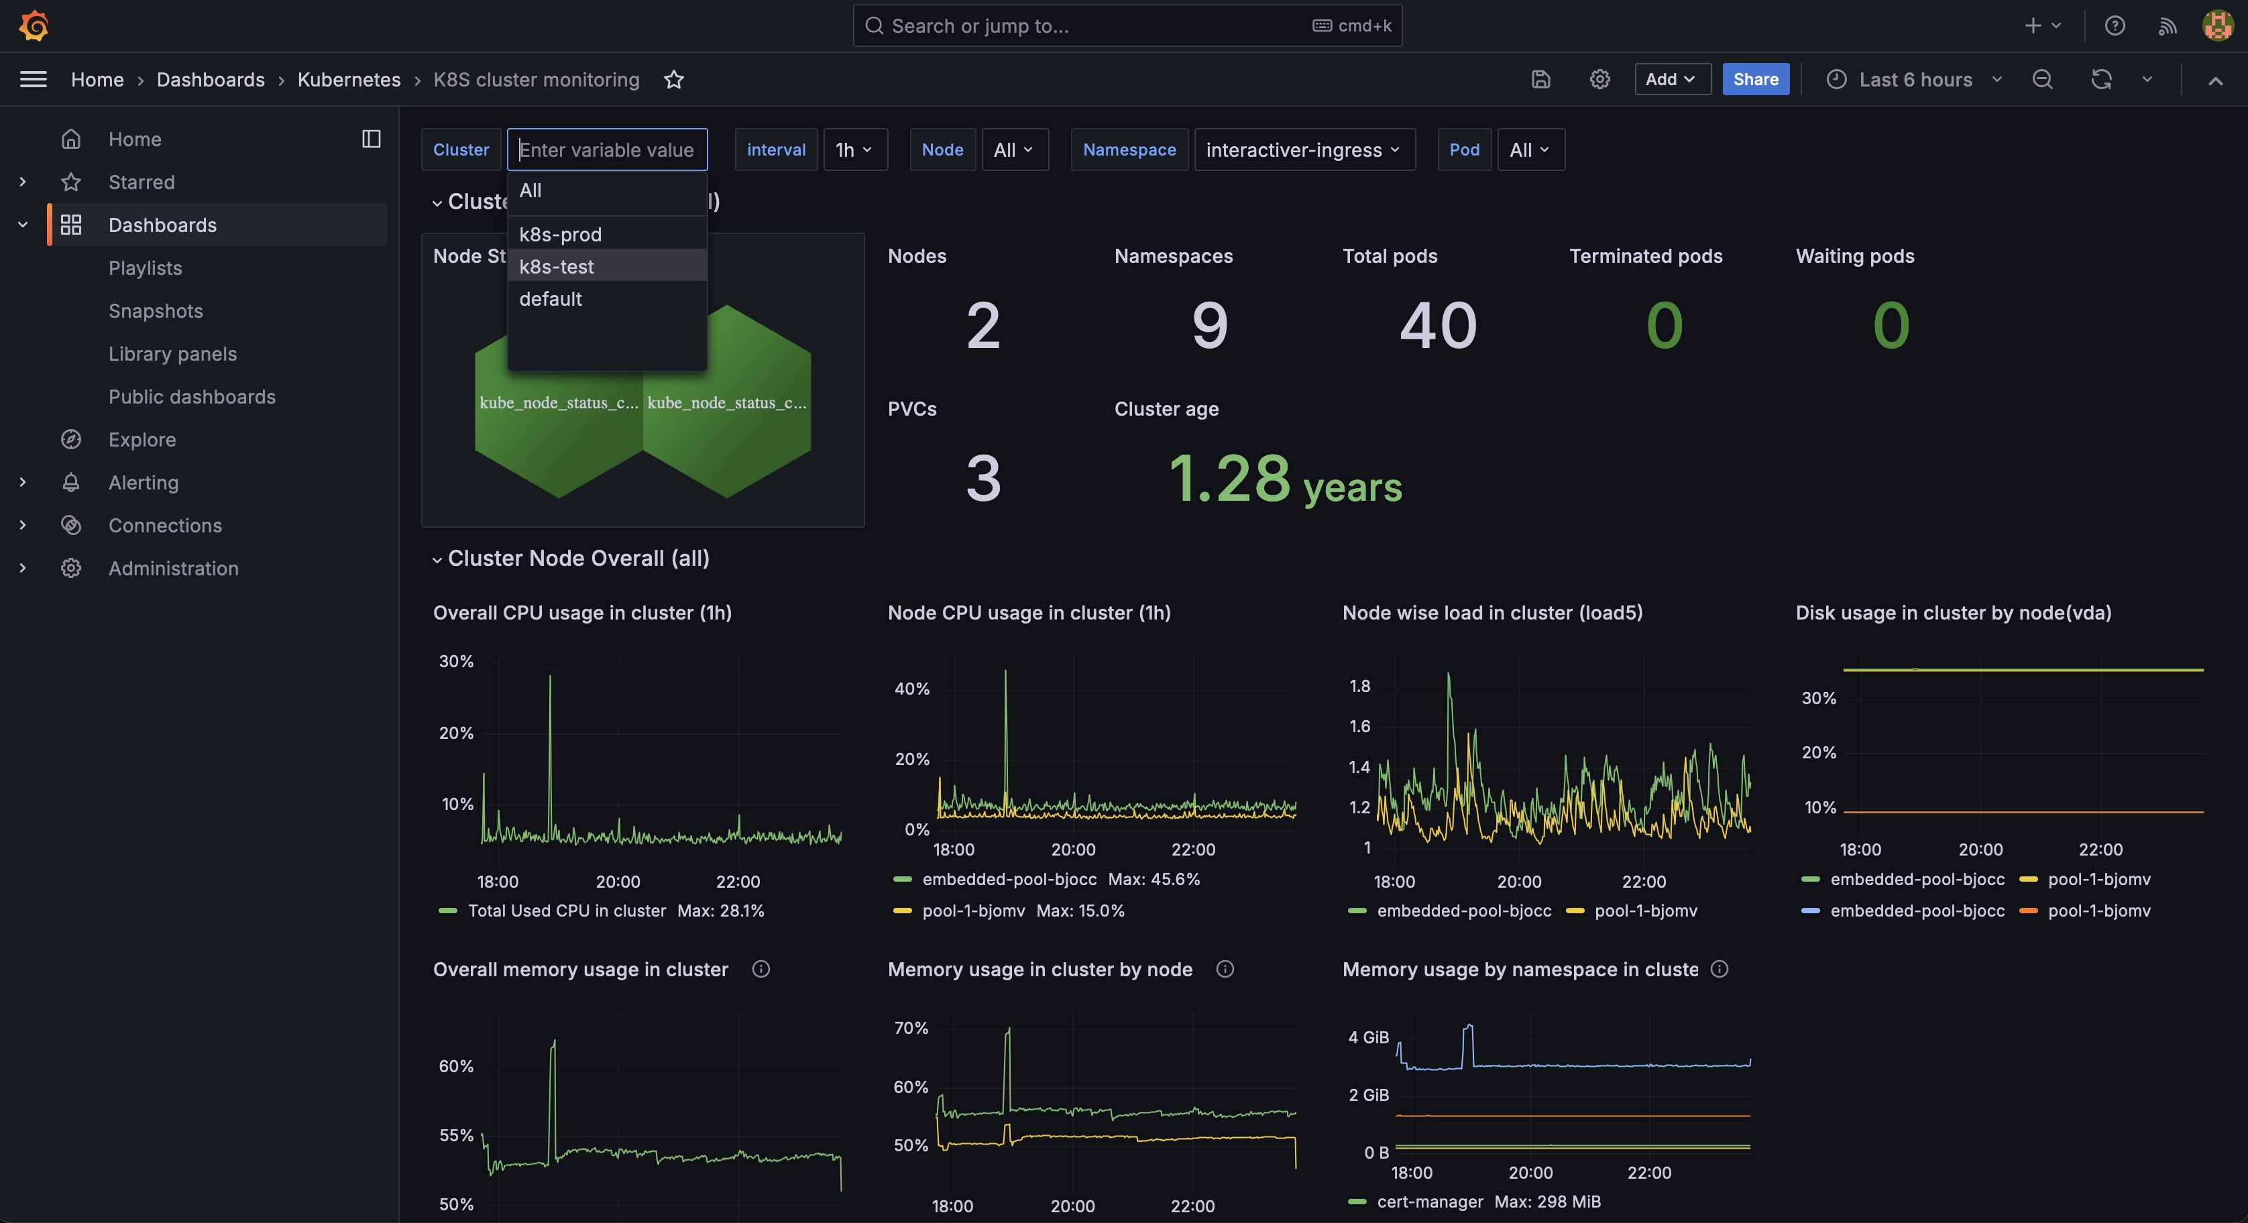Open dashboard settings gear icon

(x=1599, y=79)
